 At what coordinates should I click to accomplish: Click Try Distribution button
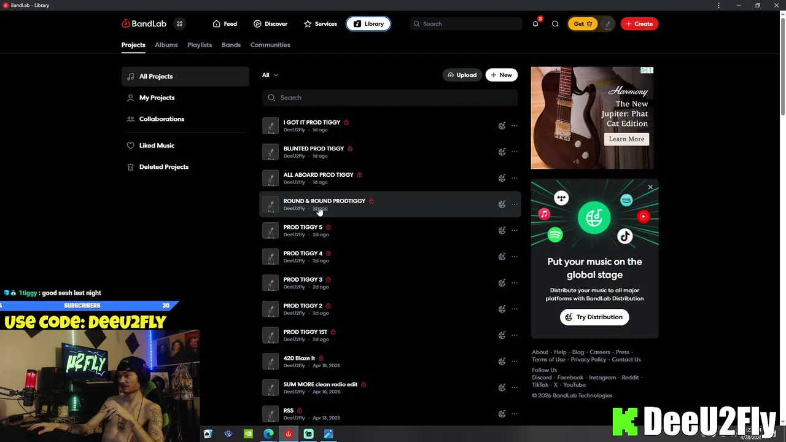click(x=594, y=317)
